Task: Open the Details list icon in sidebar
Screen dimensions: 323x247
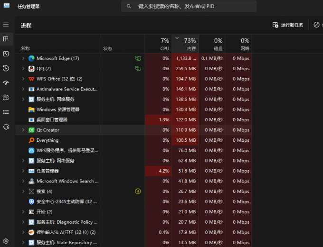Action: pos(6,112)
